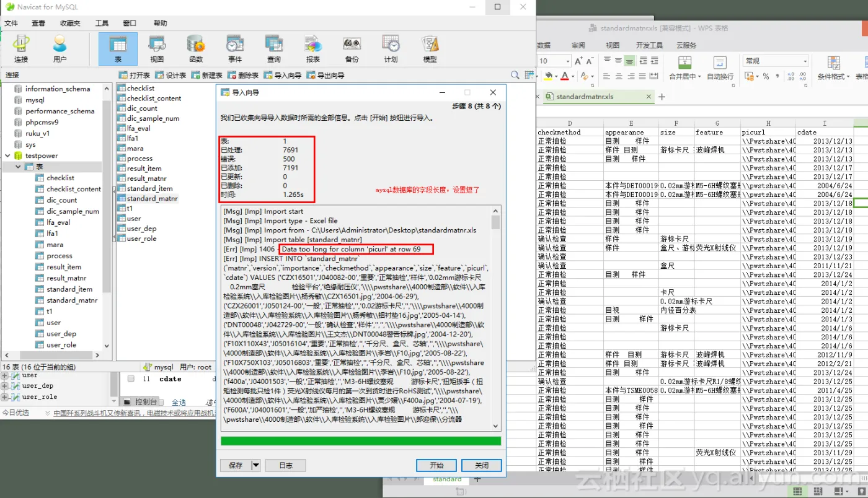This screenshot has height=498, width=868.
Task: Open the 视图 views toolbar icon
Action: 157,48
